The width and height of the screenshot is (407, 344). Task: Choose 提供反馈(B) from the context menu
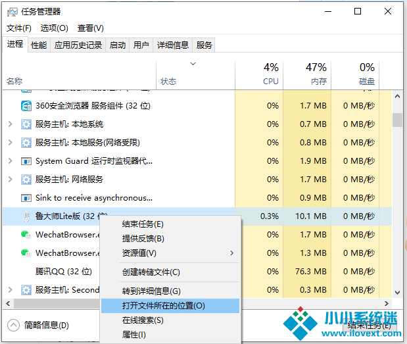coord(170,238)
